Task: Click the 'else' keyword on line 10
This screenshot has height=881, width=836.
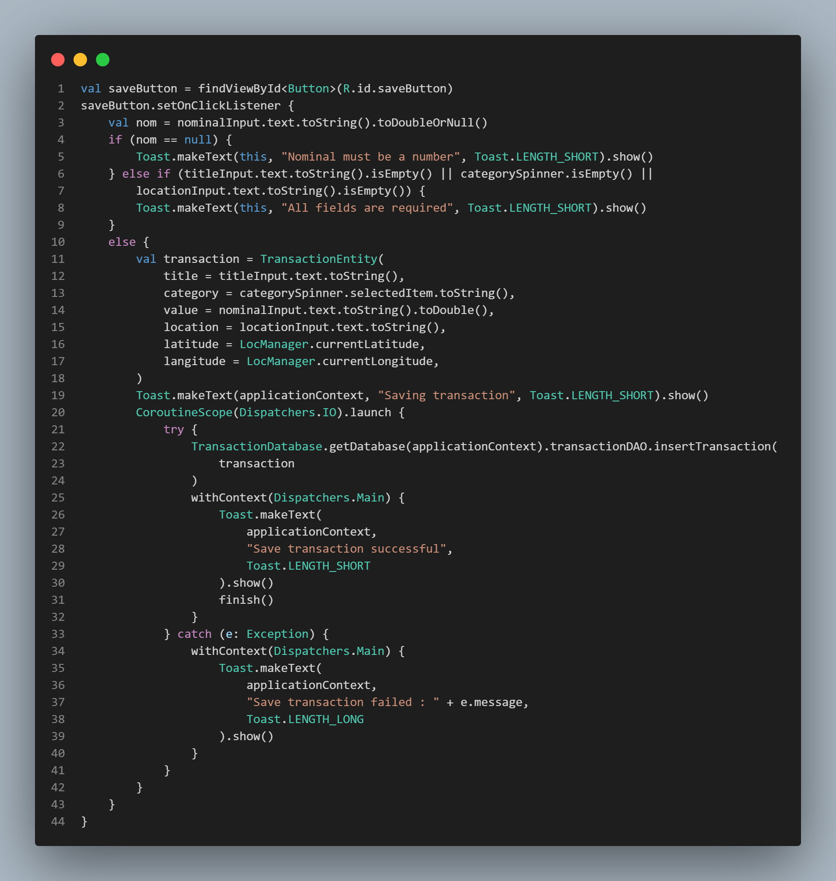Action: pos(122,242)
